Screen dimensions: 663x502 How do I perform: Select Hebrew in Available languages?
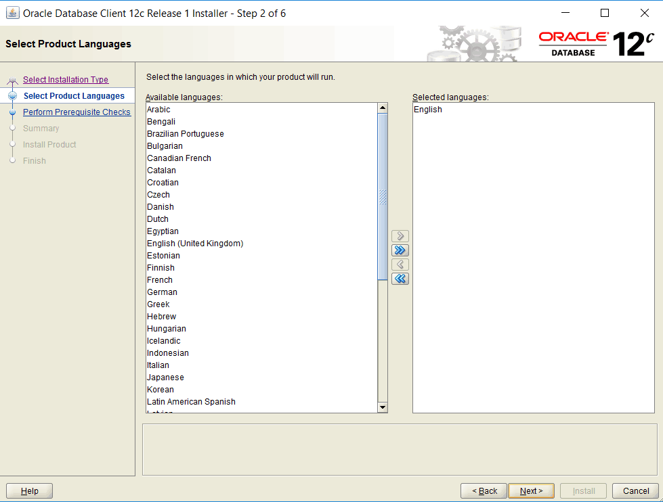pos(261,317)
